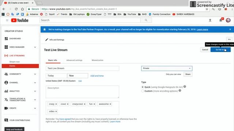Open the notifications bell

221,20
